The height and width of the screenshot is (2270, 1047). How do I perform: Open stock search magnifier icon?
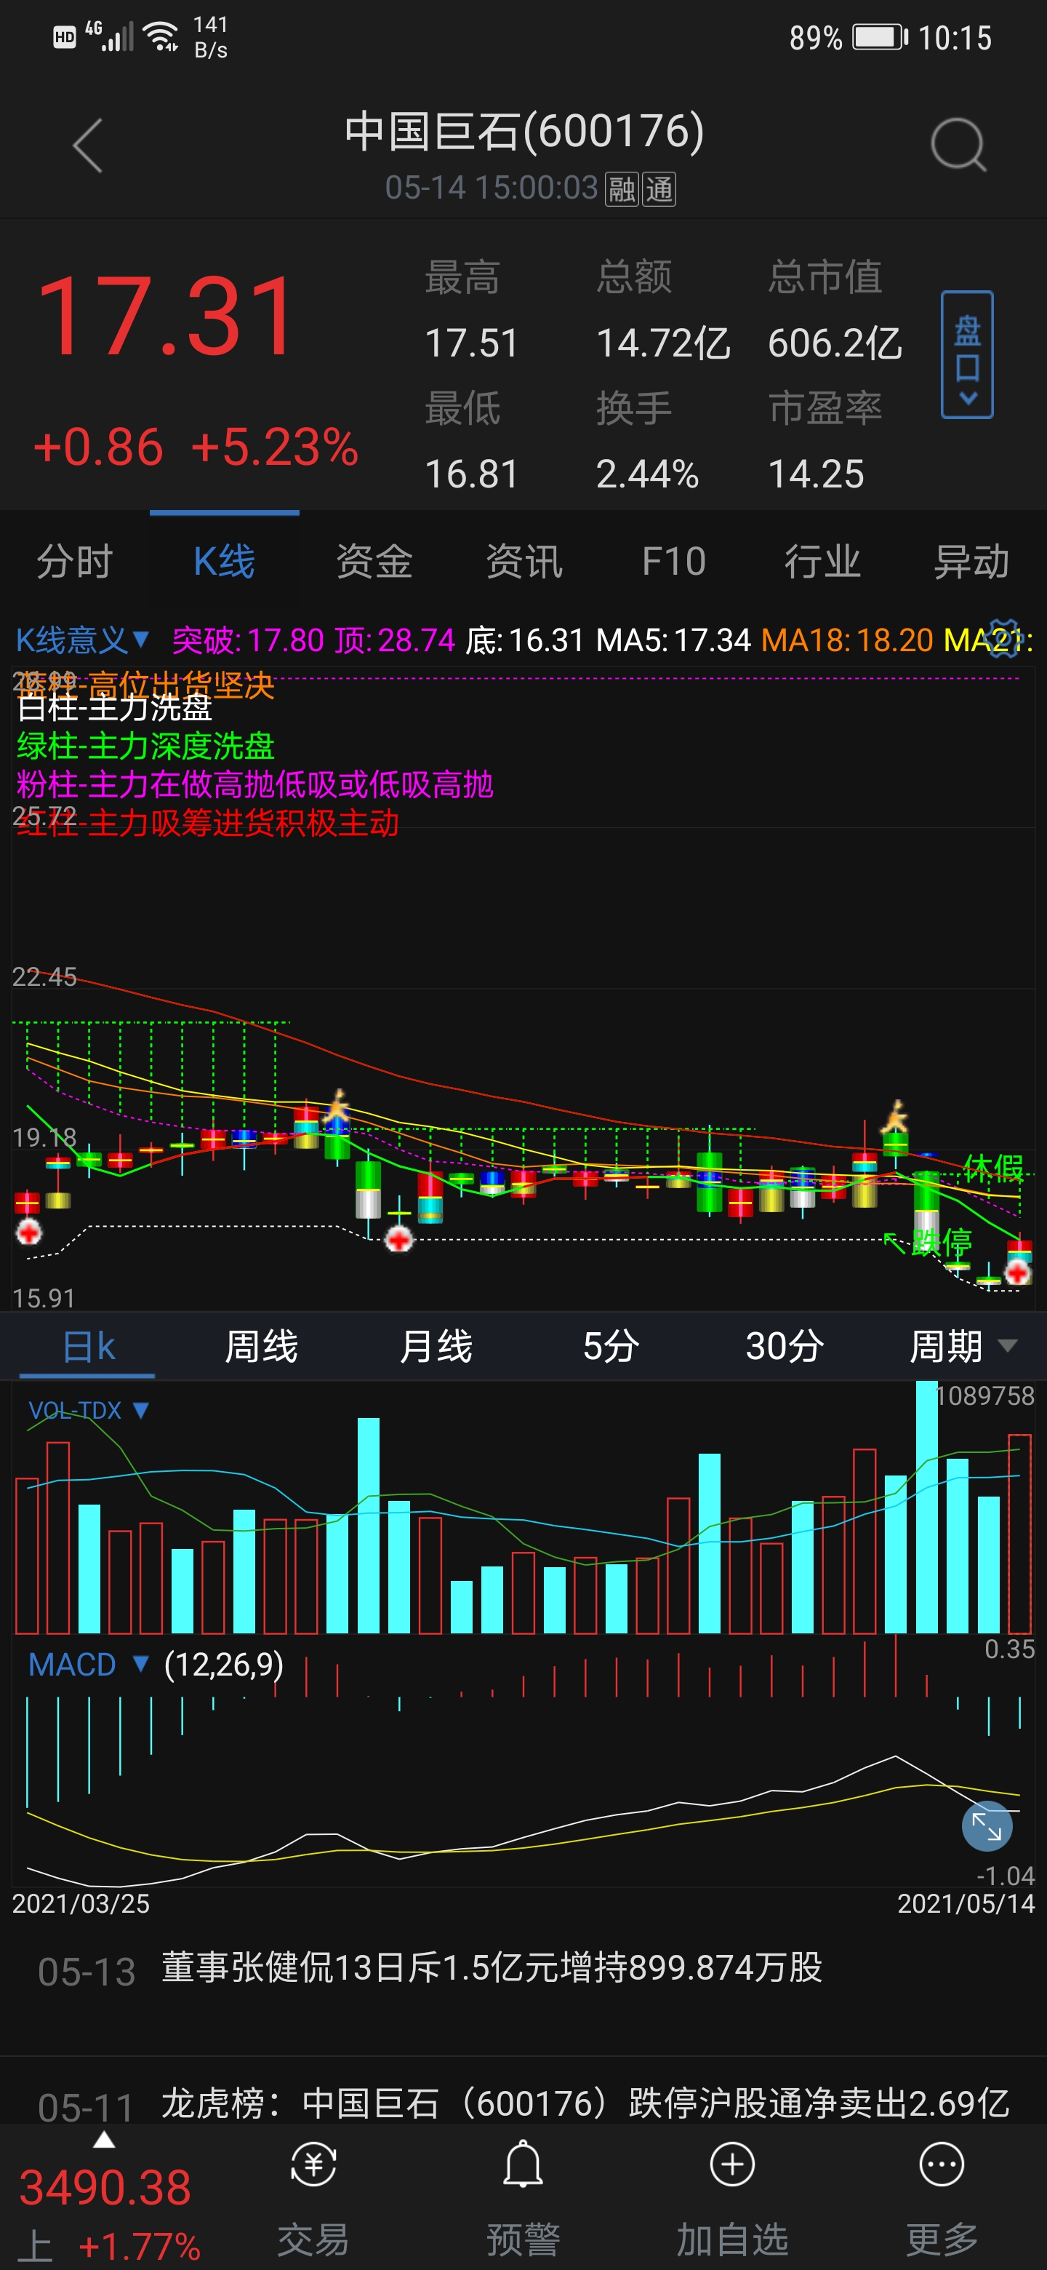(958, 145)
